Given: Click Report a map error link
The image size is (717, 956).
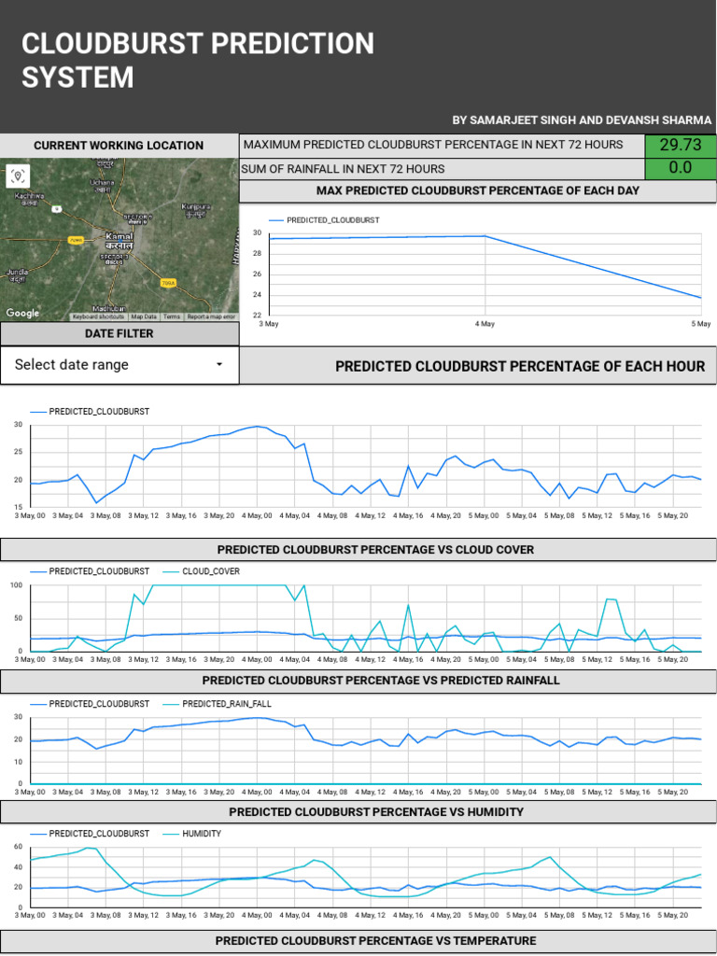Looking at the screenshot, I should pyautogui.click(x=211, y=317).
